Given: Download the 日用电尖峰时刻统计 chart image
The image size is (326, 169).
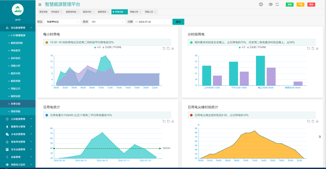Looking at the screenshot, I should coord(317,121).
